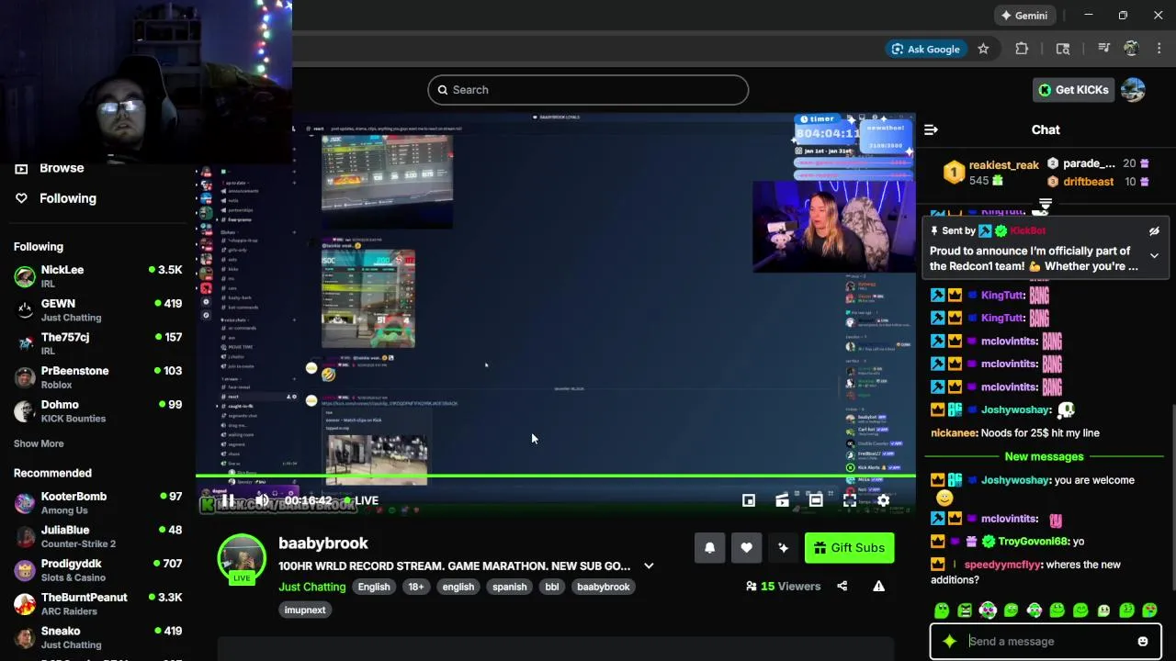This screenshot has height=661, width=1176.
Task: Open reakiest_reak top gifter profile
Action: coord(1003,165)
